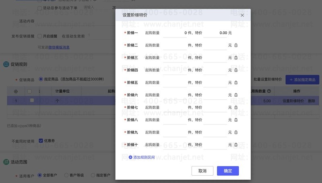Select 客户等级 radio button
This screenshot has width=322, height=183.
click(66, 175)
